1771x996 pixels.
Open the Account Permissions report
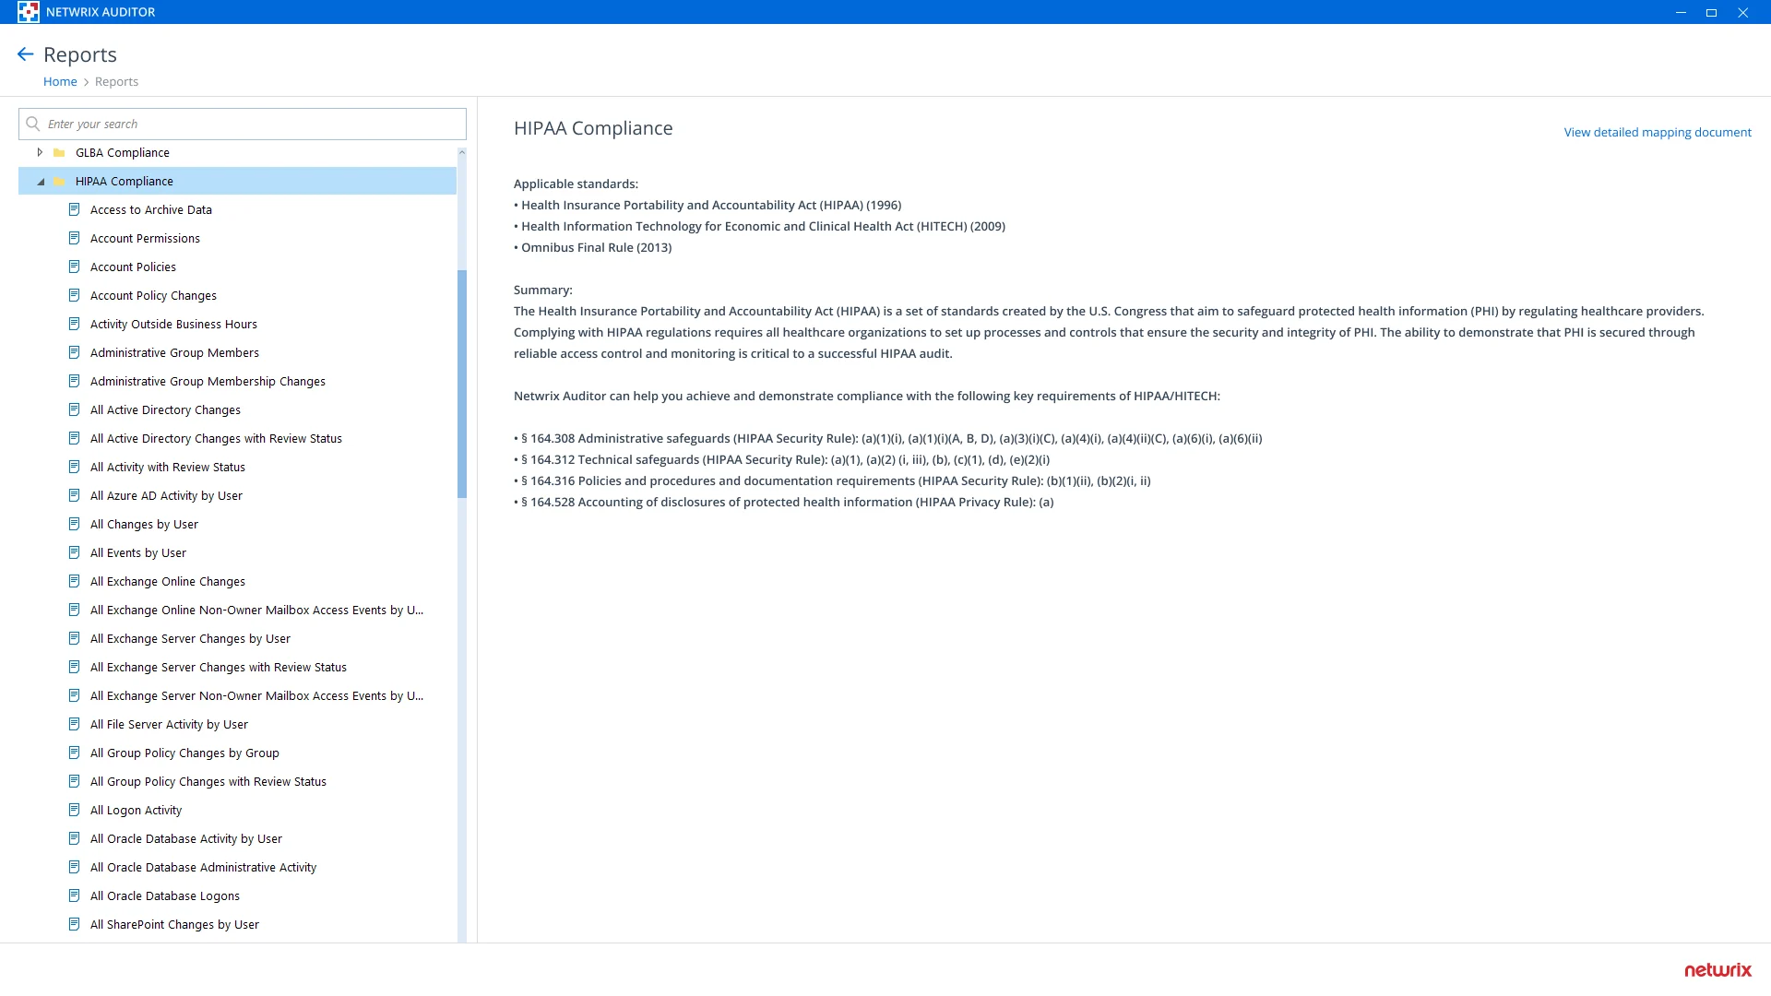tap(145, 238)
